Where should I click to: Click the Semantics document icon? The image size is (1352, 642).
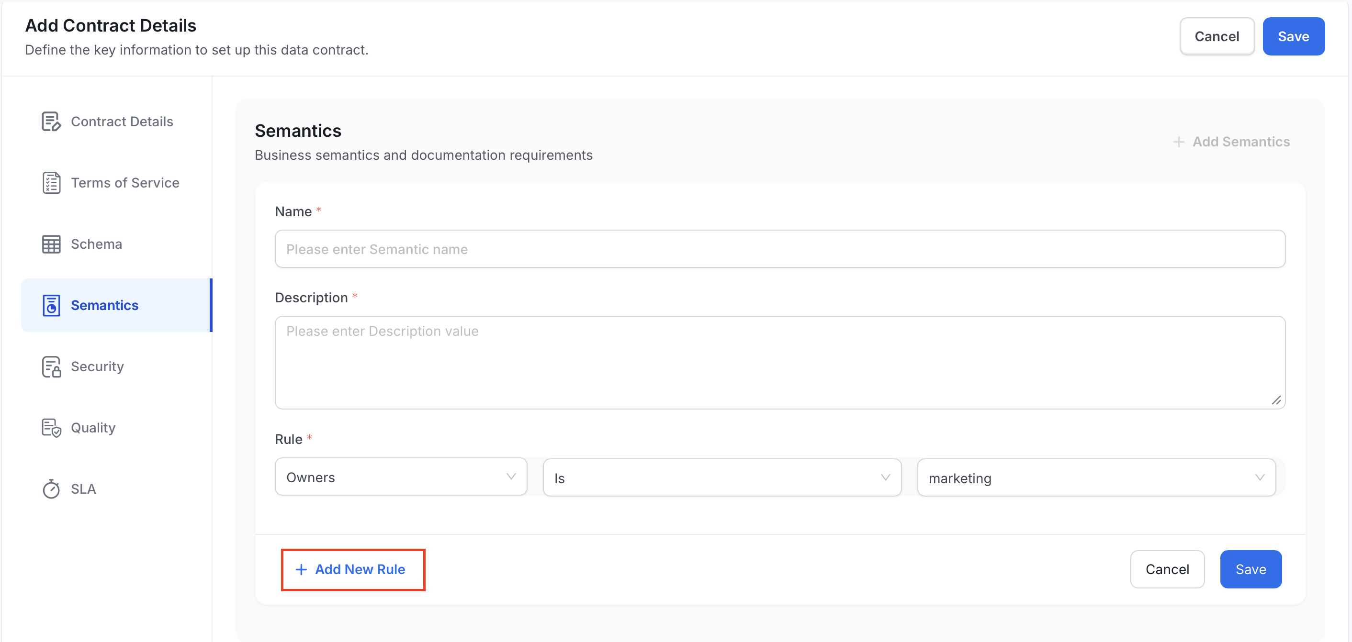(51, 305)
